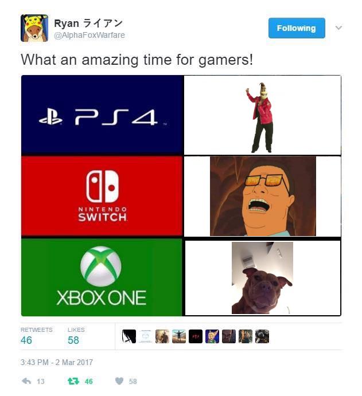
Task: Click the reply arrow icon
Action: click(26, 381)
